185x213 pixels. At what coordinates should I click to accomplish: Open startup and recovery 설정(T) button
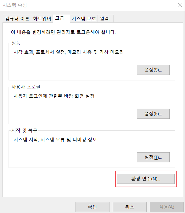pos(153,157)
